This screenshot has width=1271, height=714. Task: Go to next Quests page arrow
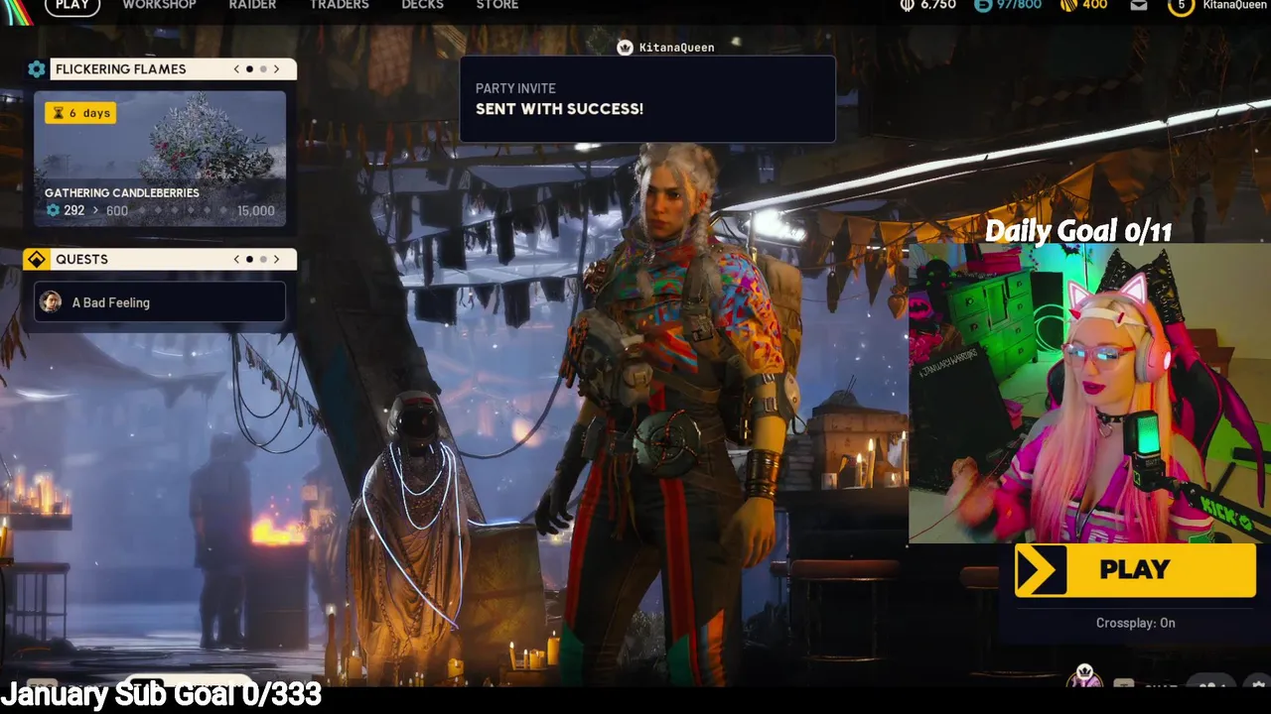tap(276, 260)
